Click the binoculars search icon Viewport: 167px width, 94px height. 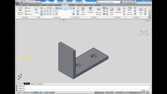121,2
